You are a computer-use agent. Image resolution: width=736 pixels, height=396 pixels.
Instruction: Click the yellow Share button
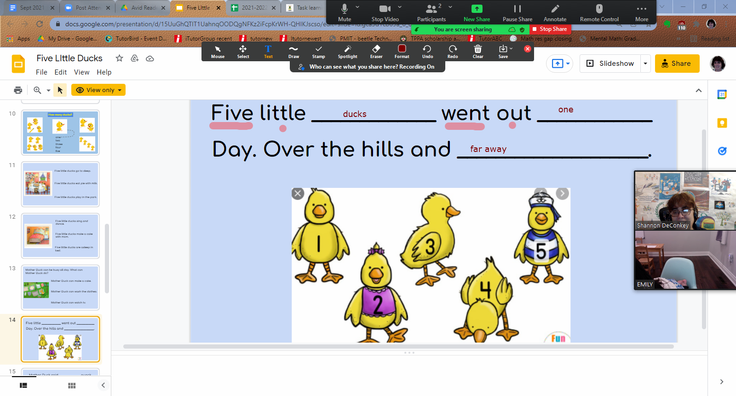tap(677, 64)
